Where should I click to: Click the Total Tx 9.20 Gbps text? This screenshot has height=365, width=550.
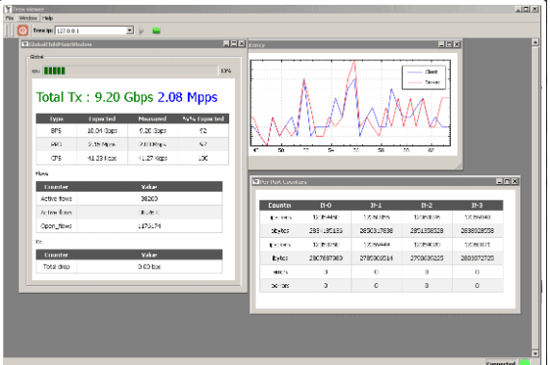tap(94, 97)
